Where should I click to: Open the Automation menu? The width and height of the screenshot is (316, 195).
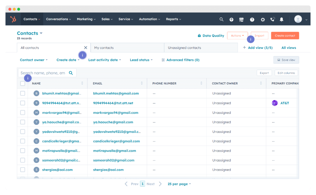point(149,19)
